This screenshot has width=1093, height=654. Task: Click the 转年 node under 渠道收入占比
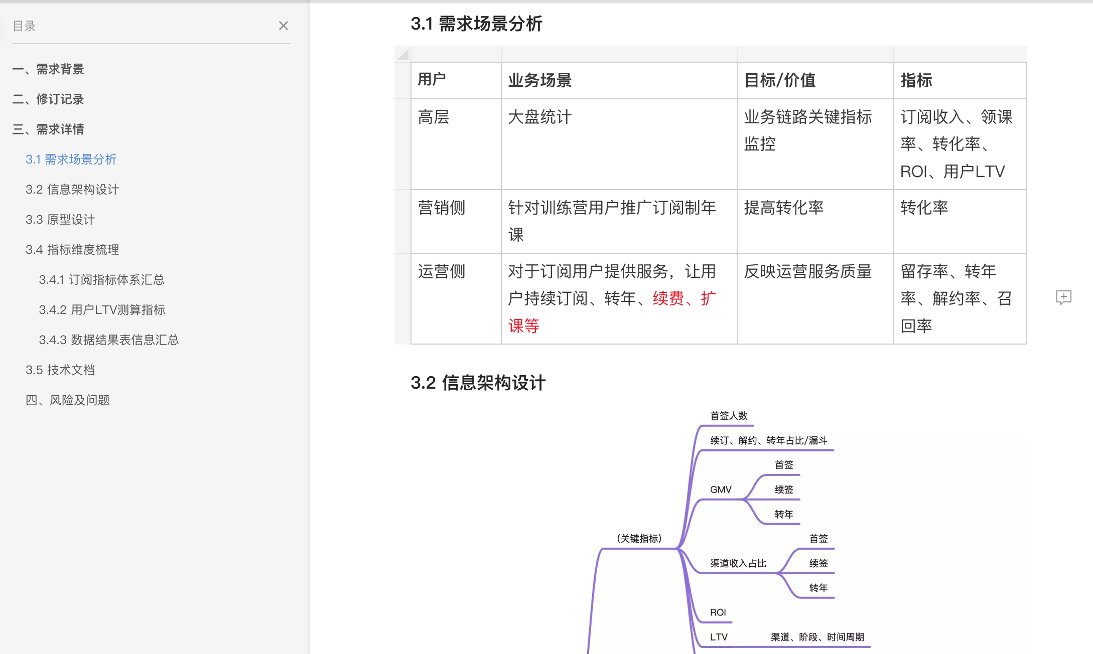pos(818,588)
